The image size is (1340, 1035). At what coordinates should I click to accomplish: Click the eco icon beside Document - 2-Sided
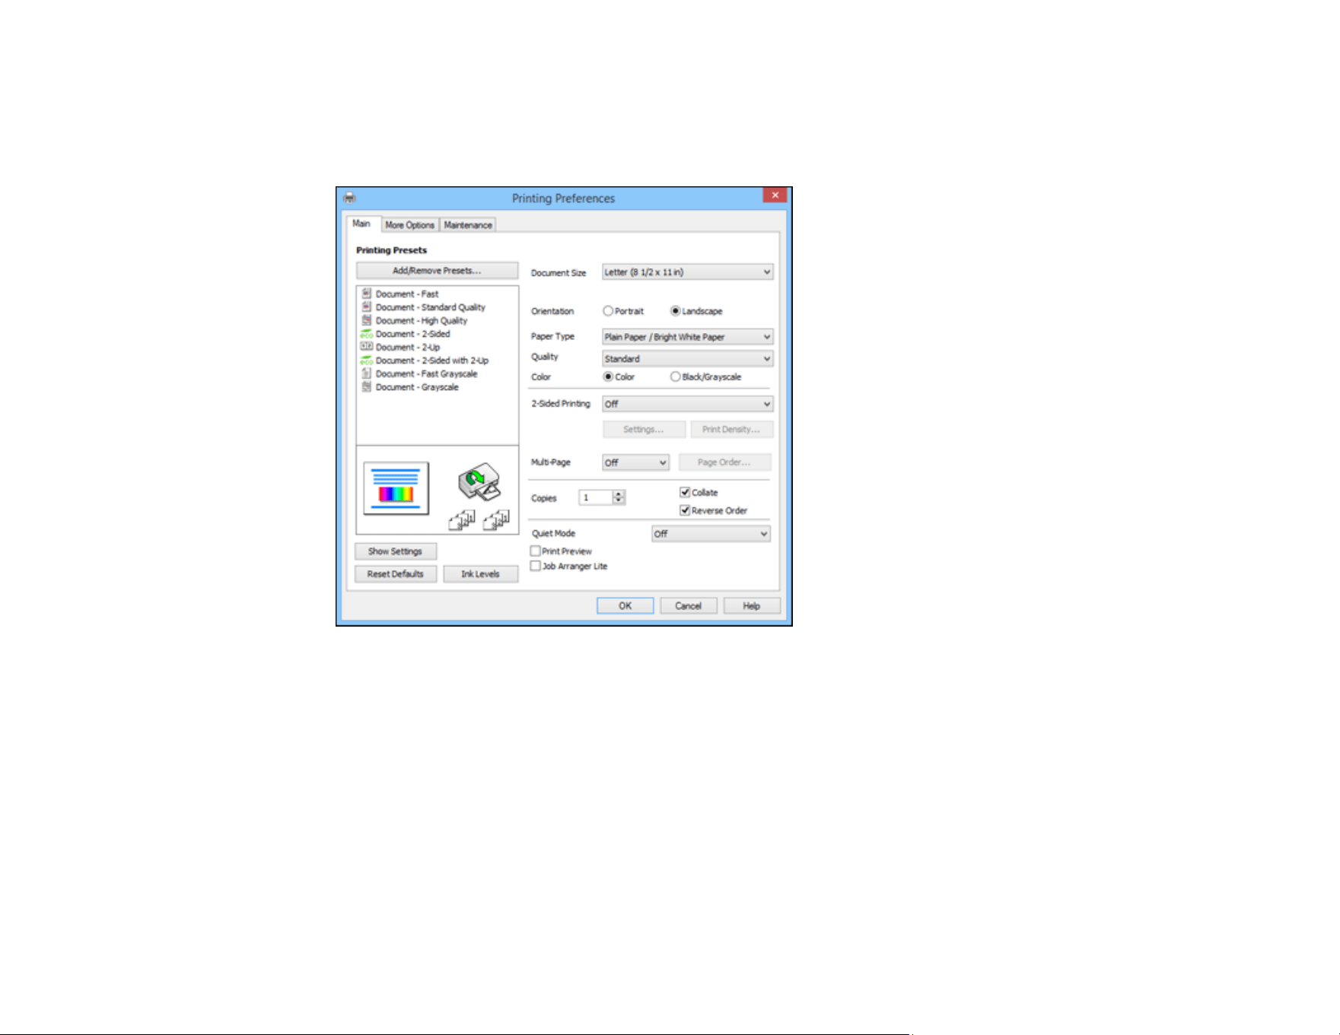367,334
